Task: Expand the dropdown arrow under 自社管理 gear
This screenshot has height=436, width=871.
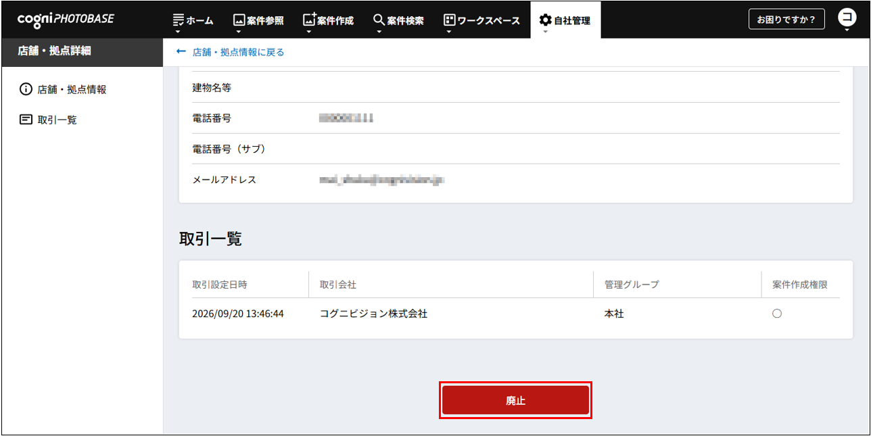Action: [545, 31]
